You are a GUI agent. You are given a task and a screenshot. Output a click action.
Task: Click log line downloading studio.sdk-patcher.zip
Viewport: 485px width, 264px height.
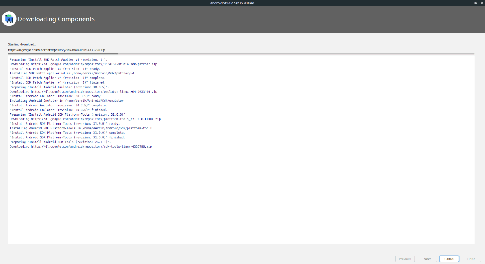pyautogui.click(x=84, y=64)
